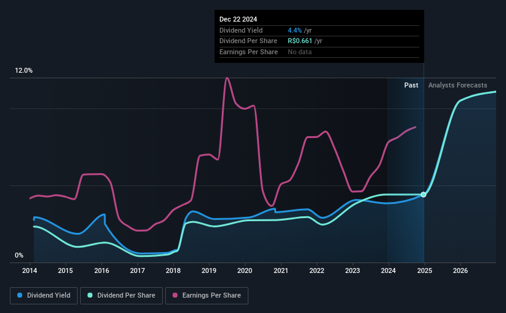Click the 2015 x-axis label
The width and height of the screenshot is (506, 313).
tap(65, 270)
